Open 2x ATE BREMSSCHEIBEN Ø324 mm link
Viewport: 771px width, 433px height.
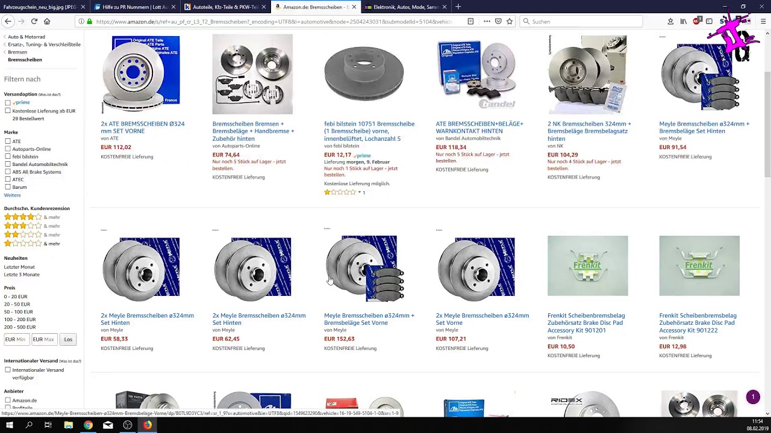[143, 127]
